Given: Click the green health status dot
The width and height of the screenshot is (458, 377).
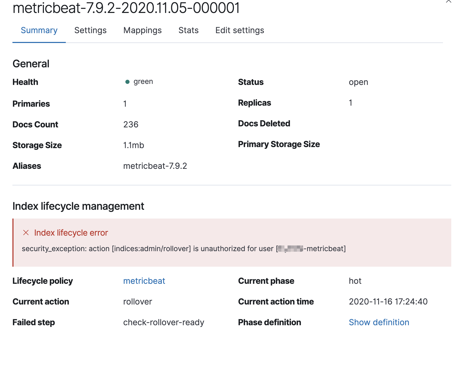Looking at the screenshot, I should 127,82.
